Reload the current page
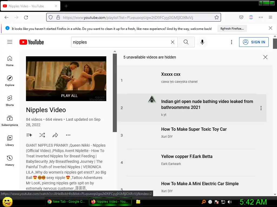The width and height of the screenshot is (277, 207). point(26,17)
